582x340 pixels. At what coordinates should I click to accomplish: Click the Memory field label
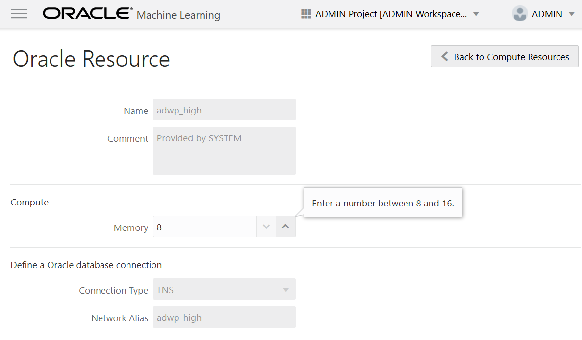[130, 227]
